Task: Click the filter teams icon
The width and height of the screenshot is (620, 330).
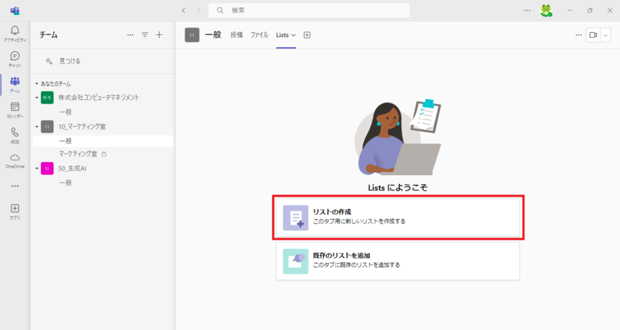Action: pyautogui.click(x=145, y=35)
